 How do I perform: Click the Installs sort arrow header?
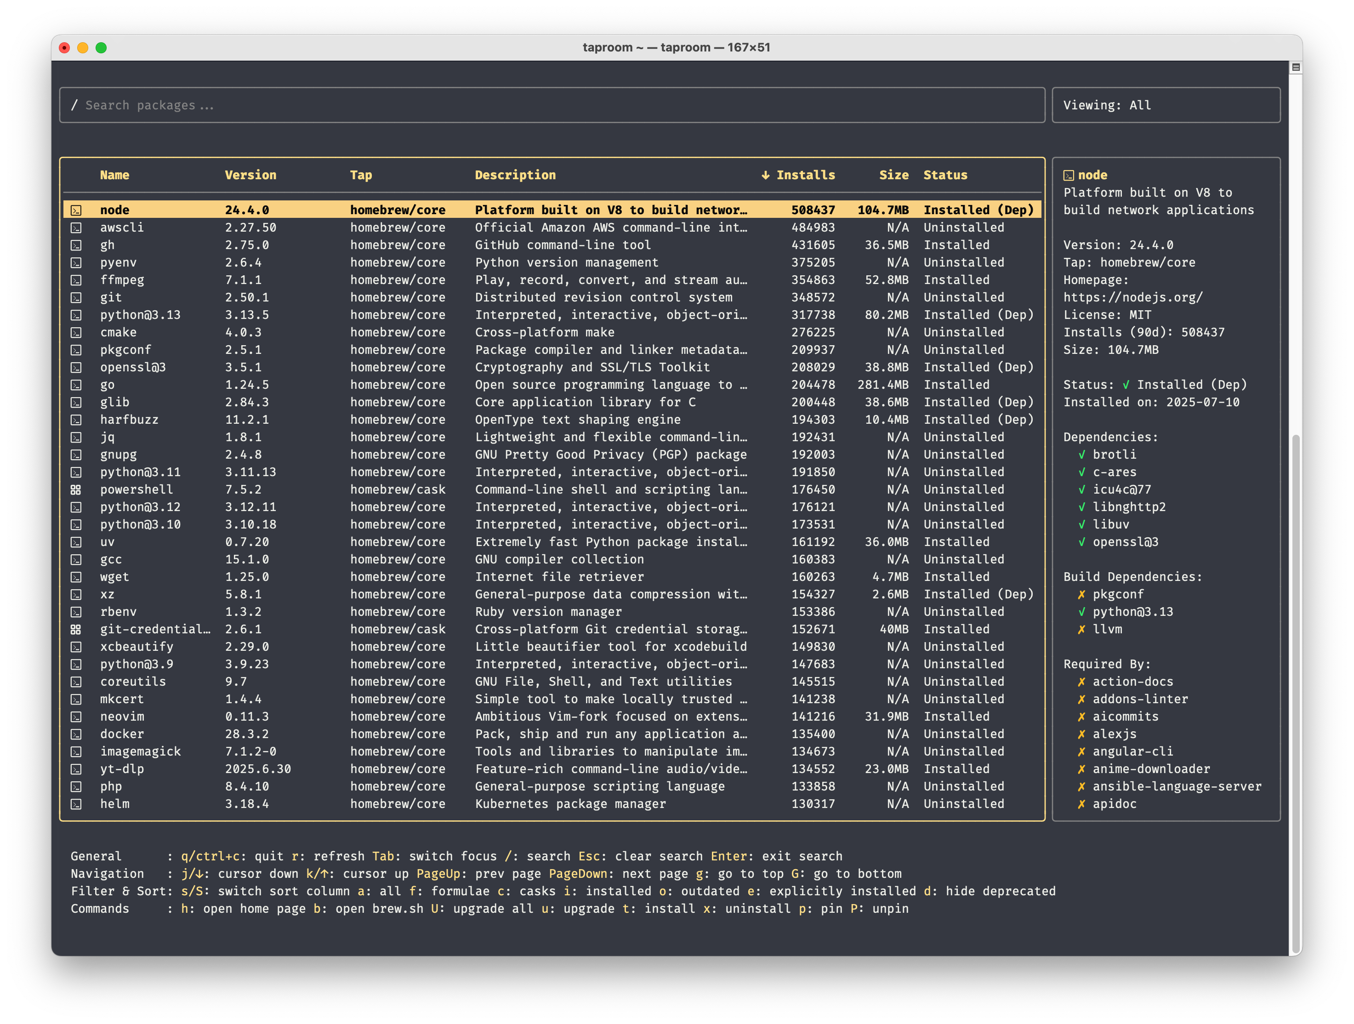[765, 175]
